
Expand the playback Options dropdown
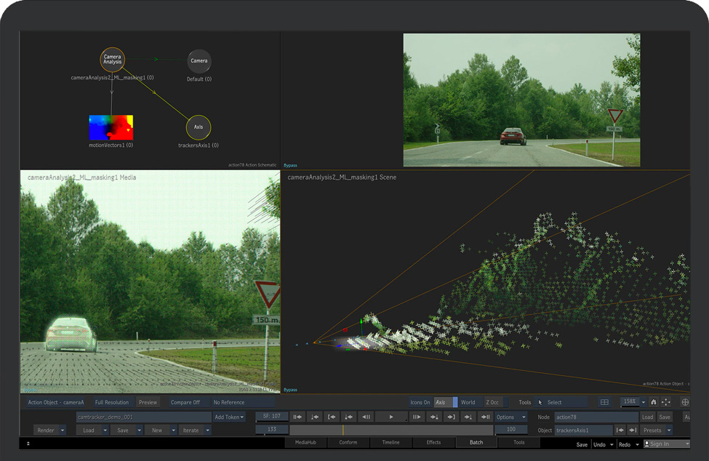(510, 417)
